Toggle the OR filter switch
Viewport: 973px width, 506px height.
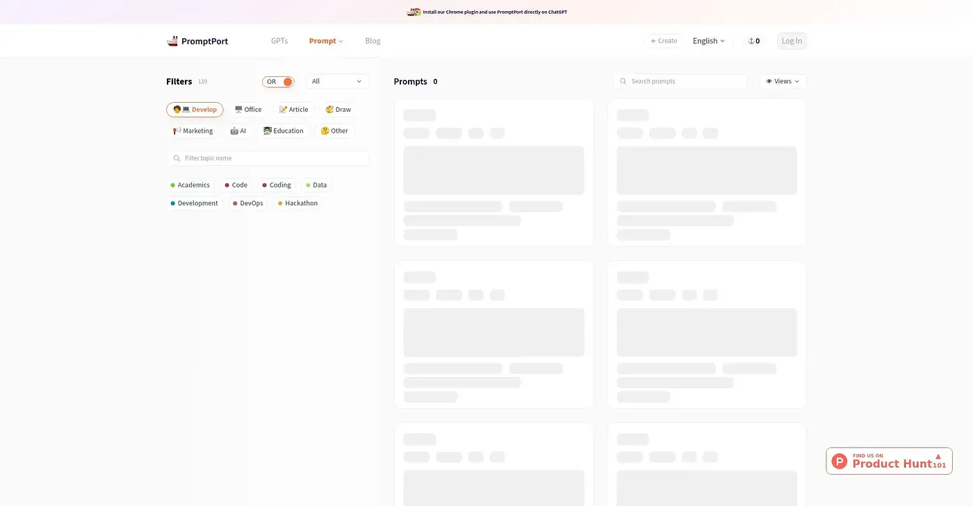(x=278, y=82)
